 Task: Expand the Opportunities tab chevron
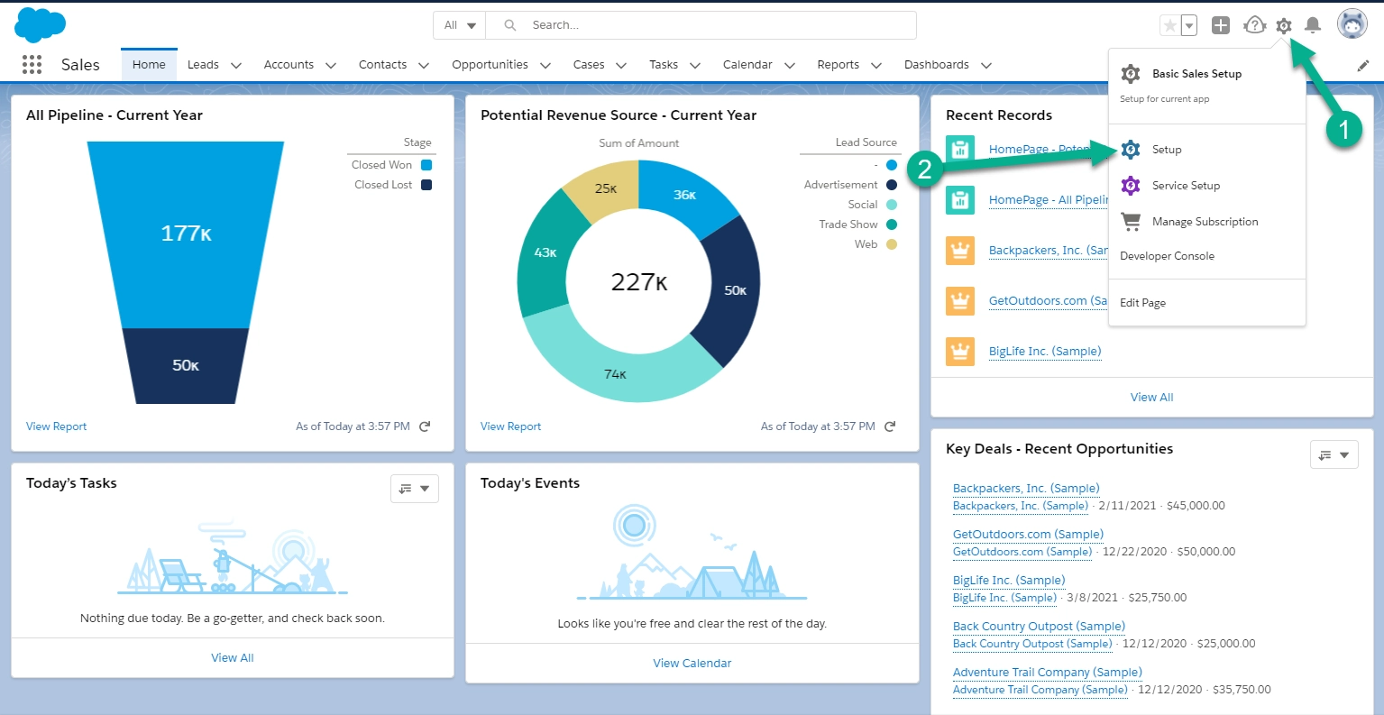tap(545, 66)
